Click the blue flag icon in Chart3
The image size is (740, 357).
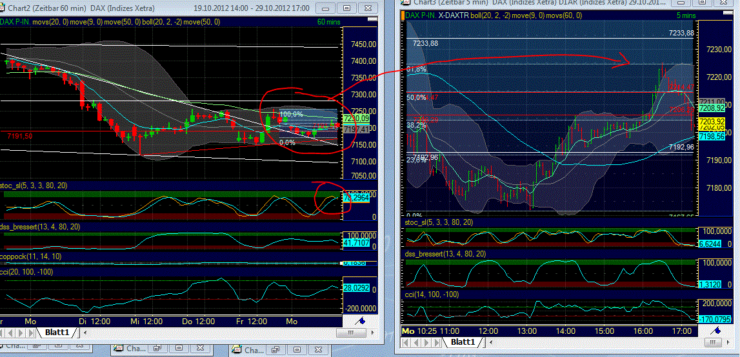tap(716, 331)
